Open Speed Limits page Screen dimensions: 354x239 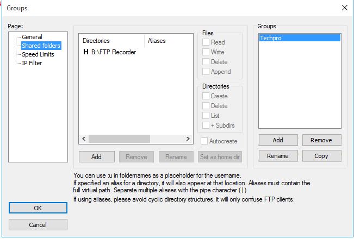point(38,54)
